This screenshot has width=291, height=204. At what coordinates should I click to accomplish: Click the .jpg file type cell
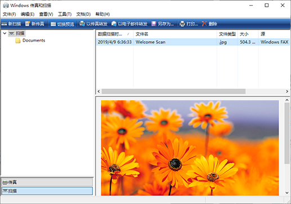pos(223,42)
